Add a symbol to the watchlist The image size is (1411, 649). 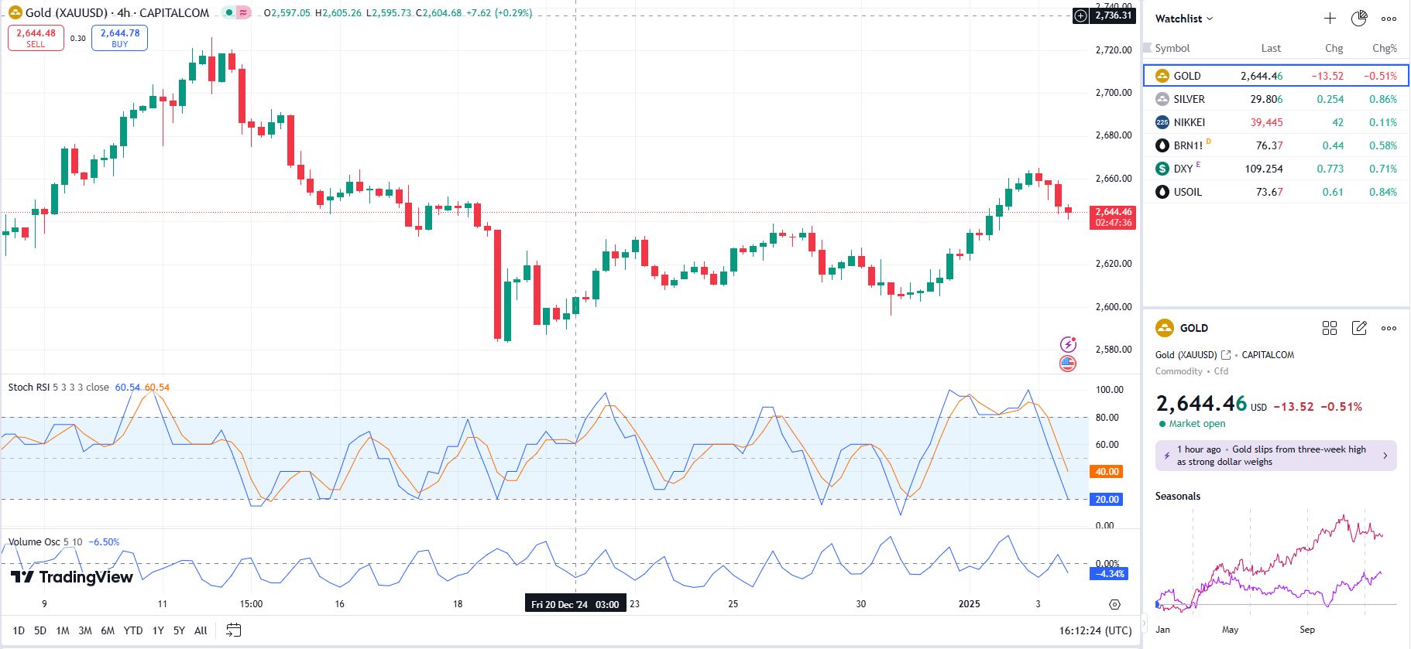(1330, 19)
